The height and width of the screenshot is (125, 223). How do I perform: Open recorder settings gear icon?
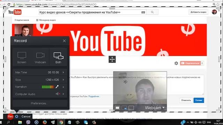[x=17, y=117]
